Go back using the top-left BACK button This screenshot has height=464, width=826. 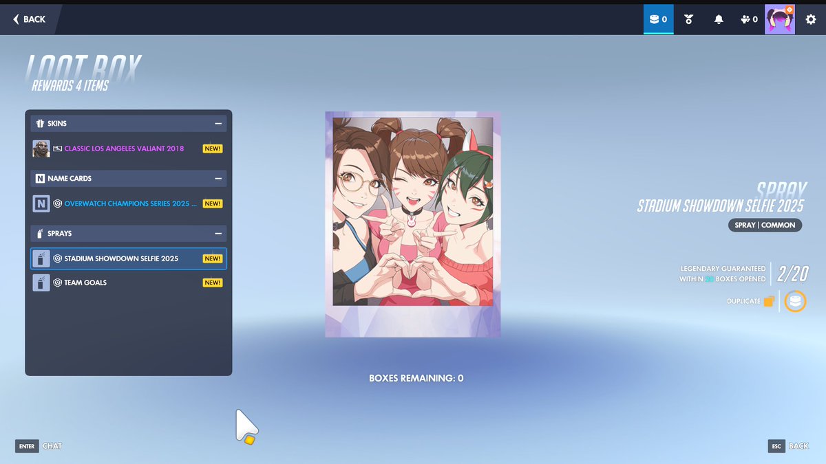coord(29,19)
